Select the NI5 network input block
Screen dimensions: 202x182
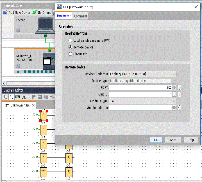(x=44, y=172)
